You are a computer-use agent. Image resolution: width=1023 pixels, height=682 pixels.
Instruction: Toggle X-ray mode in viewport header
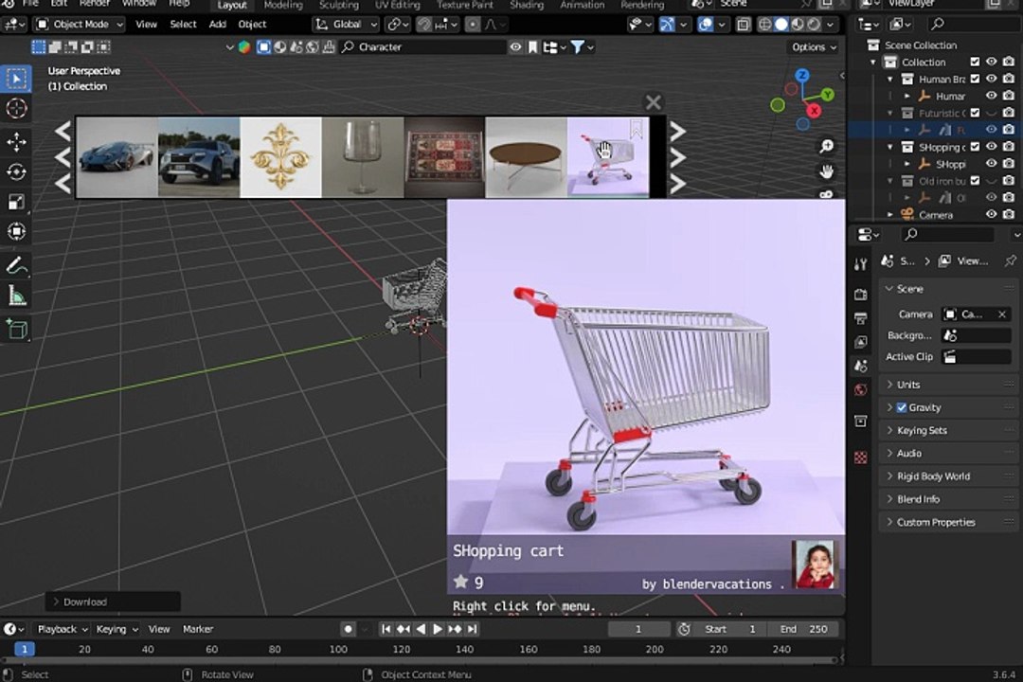coord(744,25)
